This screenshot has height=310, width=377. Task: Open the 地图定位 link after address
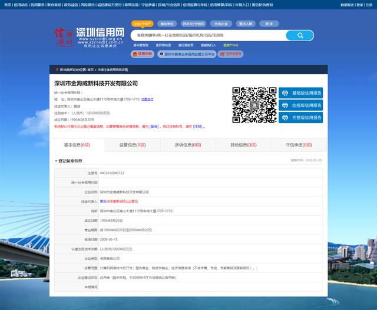point(147,99)
